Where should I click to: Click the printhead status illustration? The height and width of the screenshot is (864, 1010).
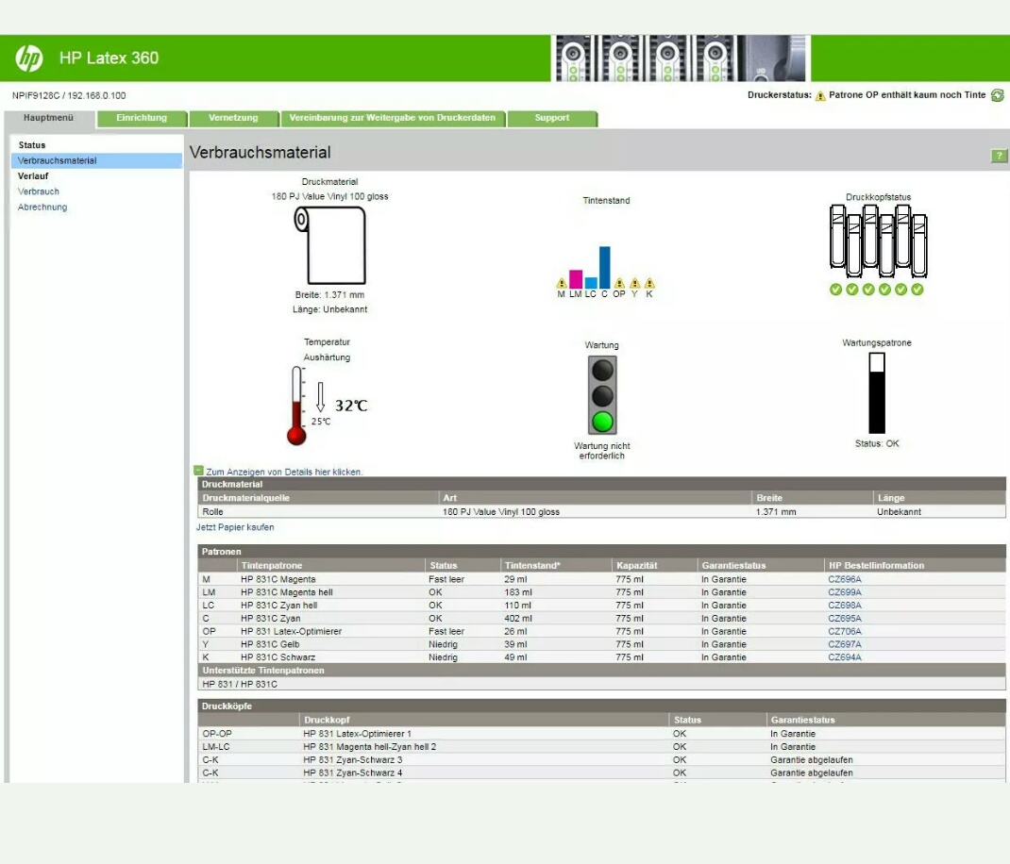[878, 241]
